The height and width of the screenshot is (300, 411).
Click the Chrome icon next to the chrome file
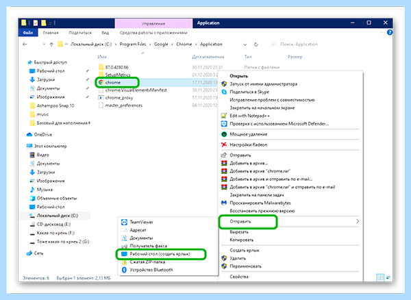101,82
